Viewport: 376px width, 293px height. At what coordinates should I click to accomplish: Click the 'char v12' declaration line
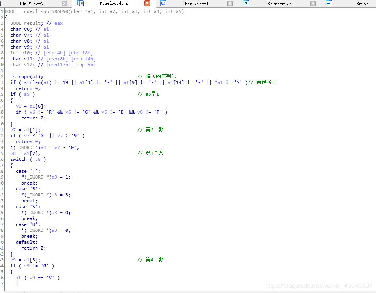(53, 65)
